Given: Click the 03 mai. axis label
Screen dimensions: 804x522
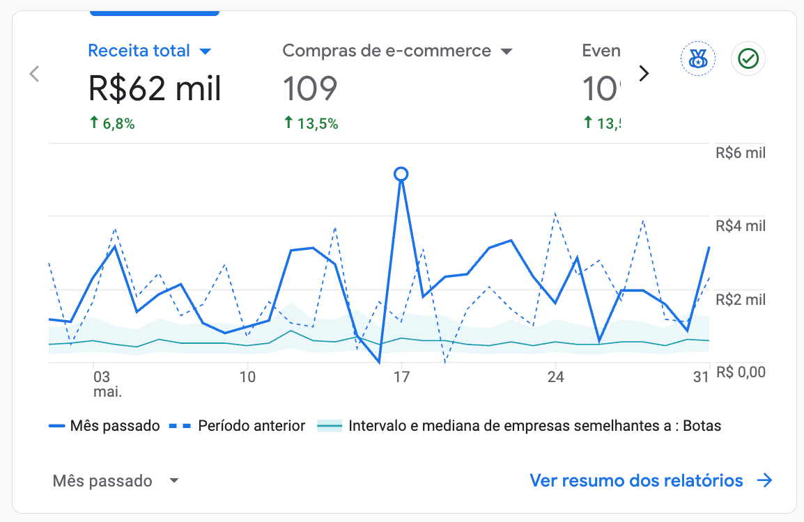Looking at the screenshot, I should 108,384.
